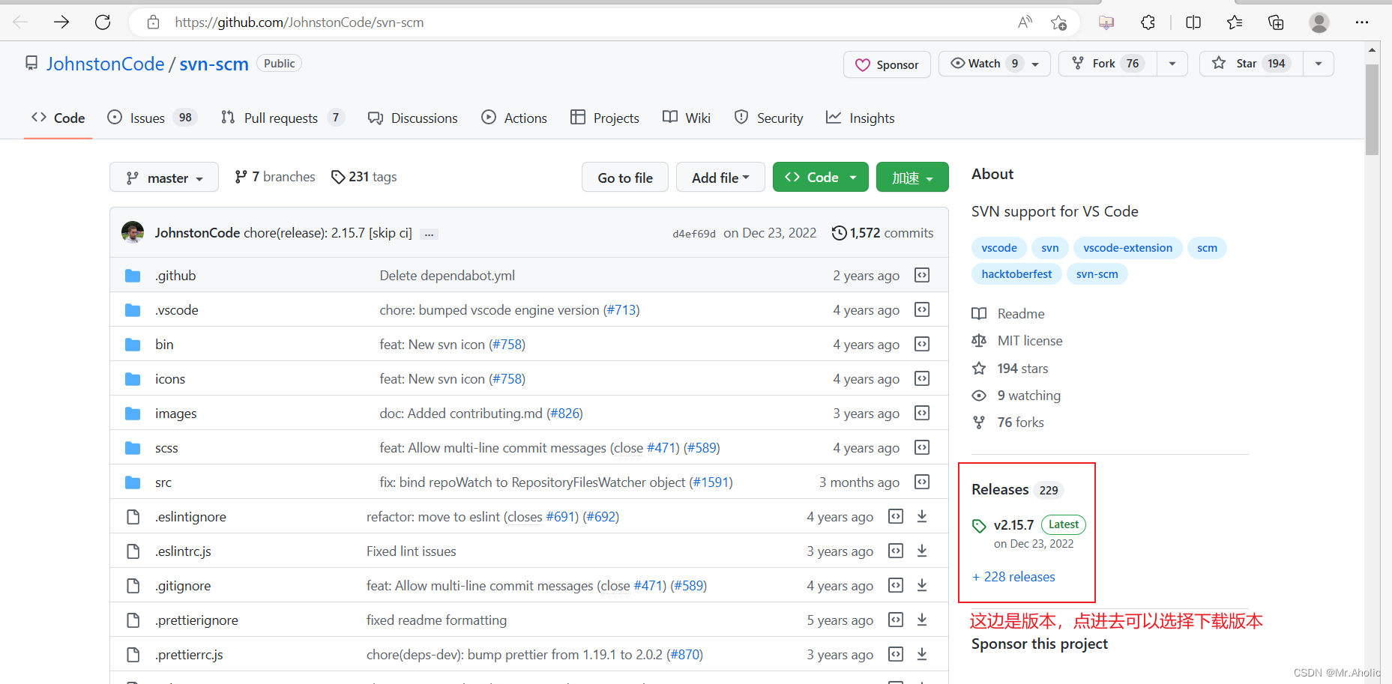Open the .vscode folder
This screenshot has width=1392, height=684.
click(x=177, y=310)
